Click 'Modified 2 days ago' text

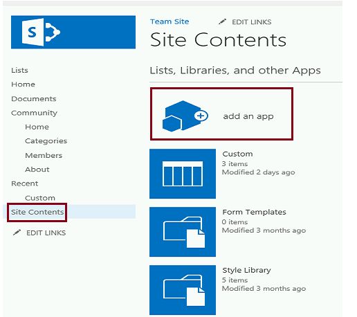click(x=258, y=172)
